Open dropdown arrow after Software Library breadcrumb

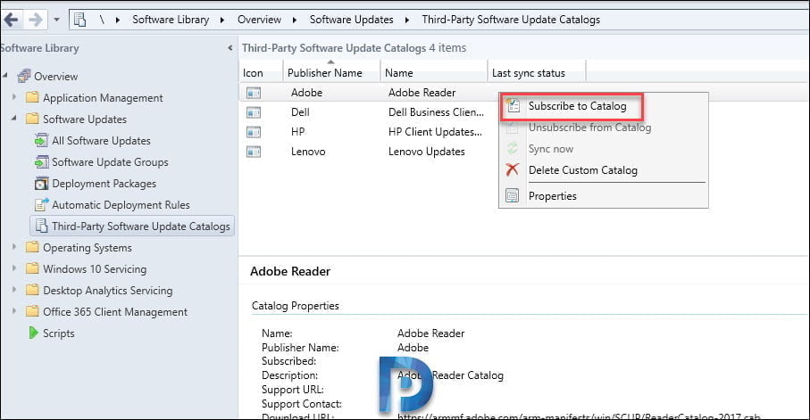click(222, 21)
